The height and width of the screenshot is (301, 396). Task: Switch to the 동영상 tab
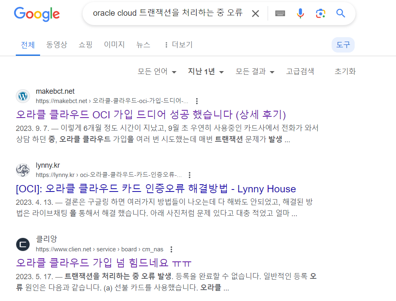click(57, 45)
